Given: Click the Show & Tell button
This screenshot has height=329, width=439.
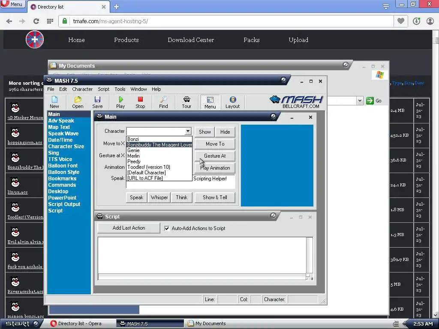Looking at the screenshot, I should [x=215, y=197].
